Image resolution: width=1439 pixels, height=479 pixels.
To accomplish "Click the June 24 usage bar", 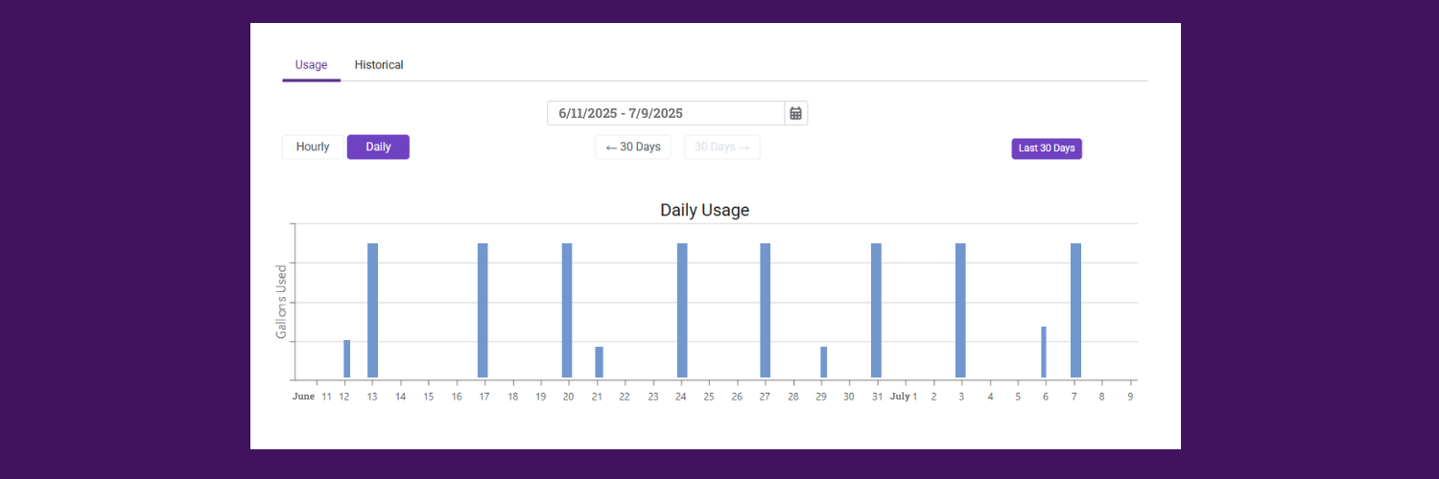I will click(682, 310).
